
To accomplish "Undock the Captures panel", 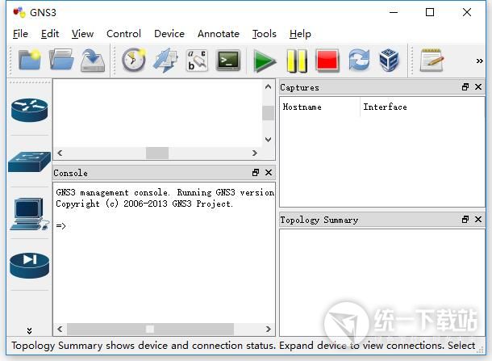I will 465,87.
